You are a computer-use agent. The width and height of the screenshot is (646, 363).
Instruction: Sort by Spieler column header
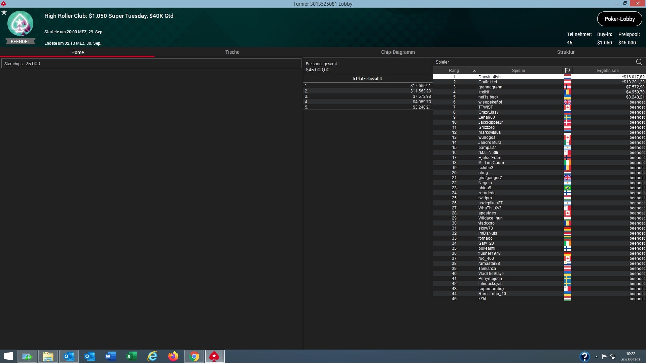tap(518, 71)
